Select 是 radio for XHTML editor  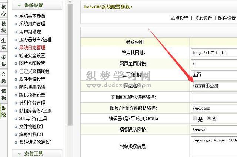pos(195,119)
